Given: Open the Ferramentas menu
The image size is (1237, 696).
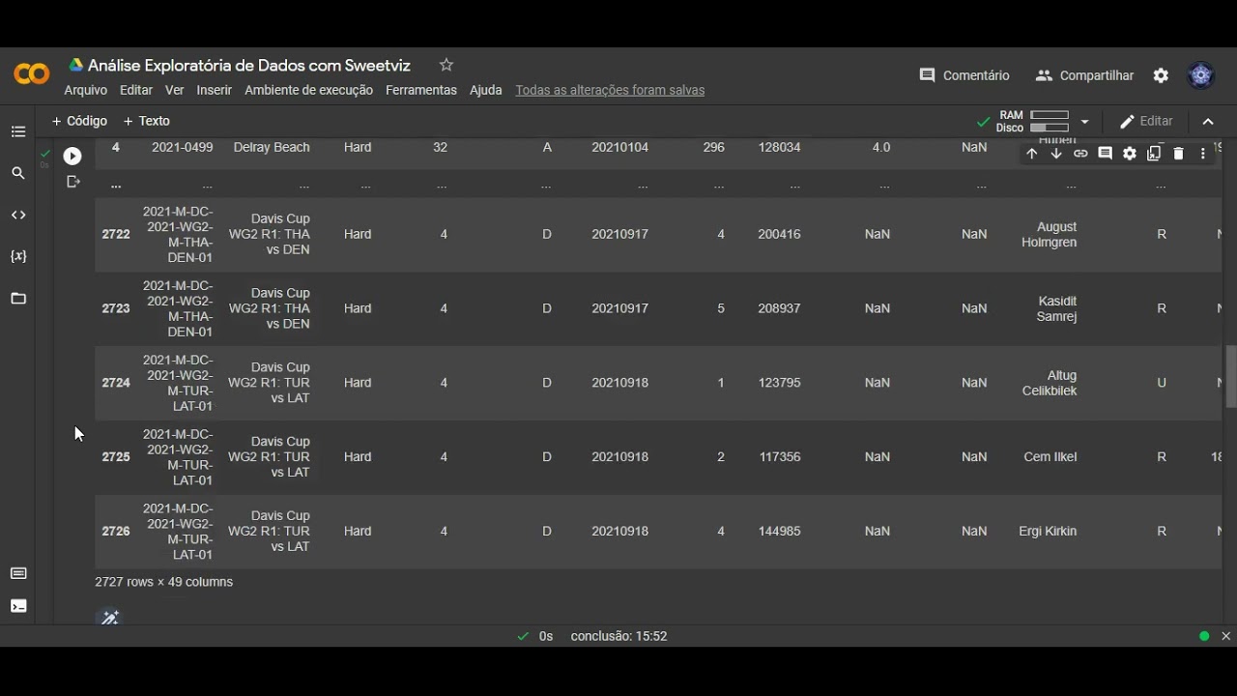Looking at the screenshot, I should pyautogui.click(x=421, y=90).
